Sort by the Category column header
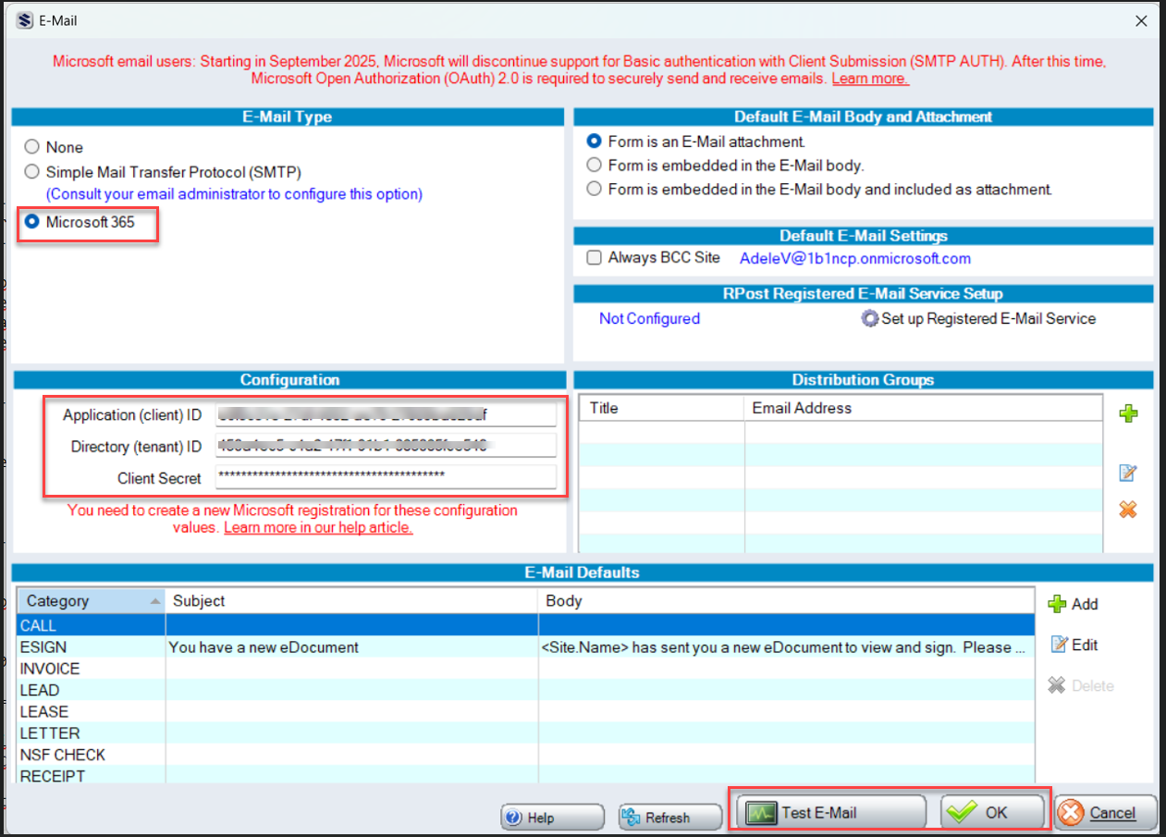The width and height of the screenshot is (1166, 837). pyautogui.click(x=92, y=601)
